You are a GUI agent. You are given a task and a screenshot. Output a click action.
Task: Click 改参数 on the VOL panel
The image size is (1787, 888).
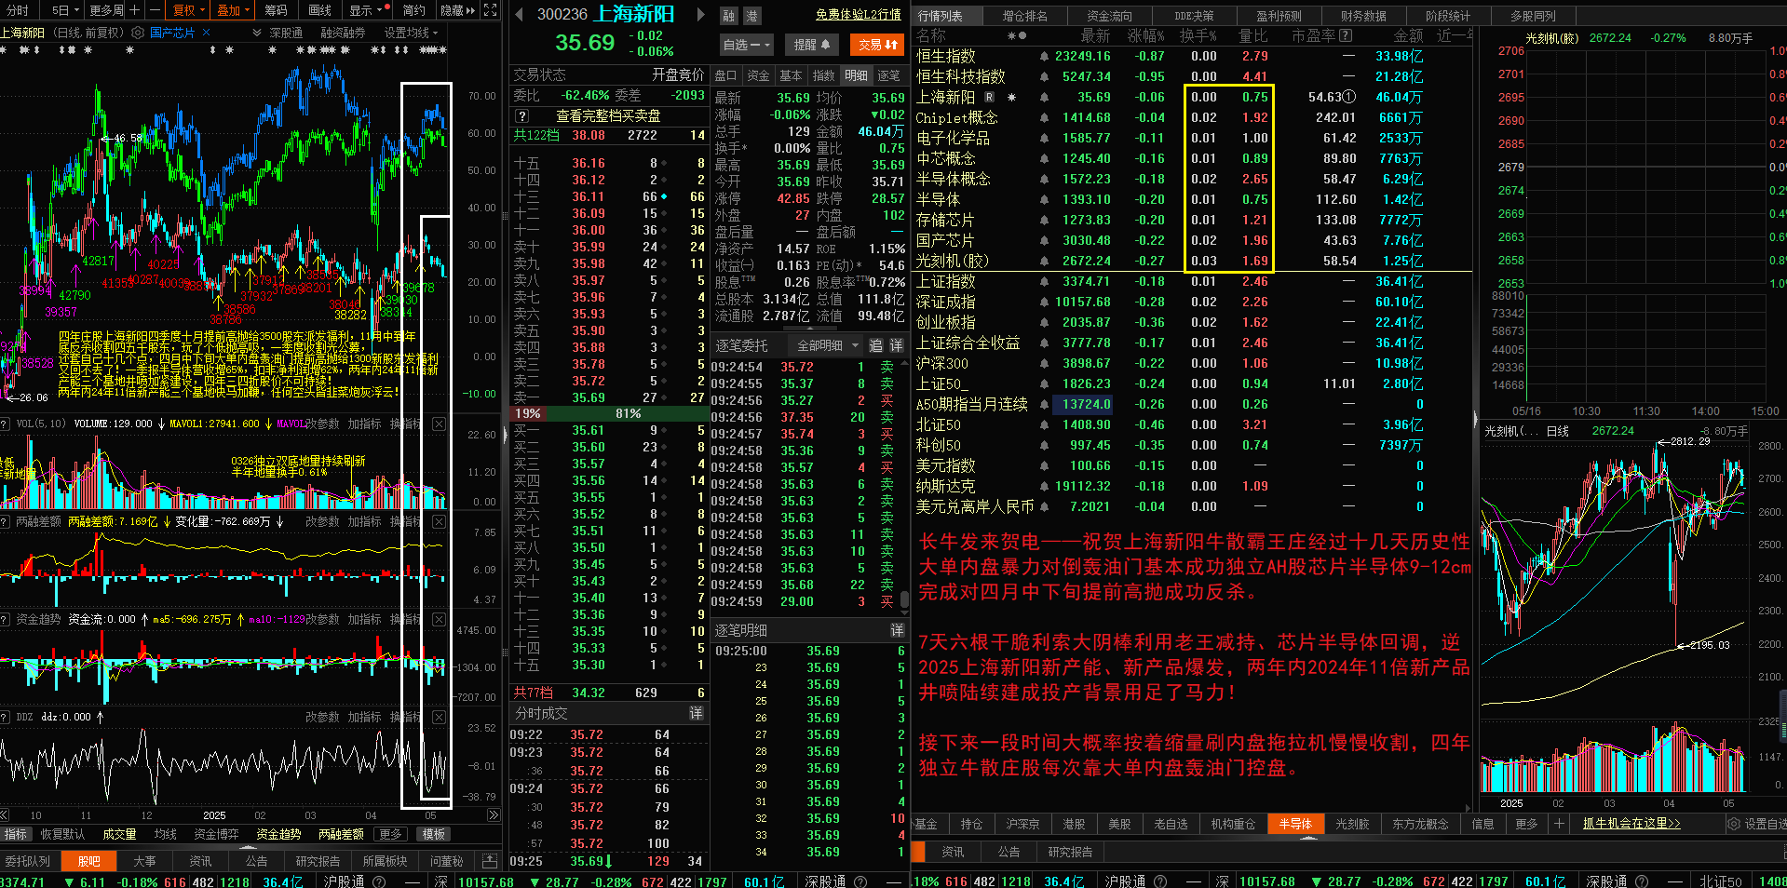(322, 424)
